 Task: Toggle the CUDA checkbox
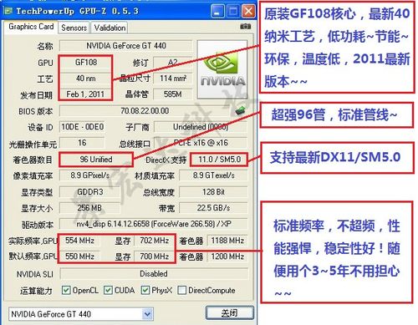[108, 290]
